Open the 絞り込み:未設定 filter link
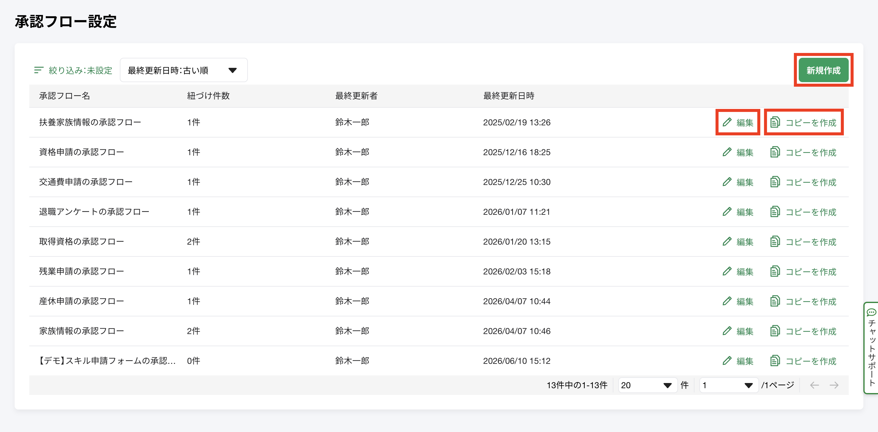Viewport: 878px width, 432px height. coord(73,70)
